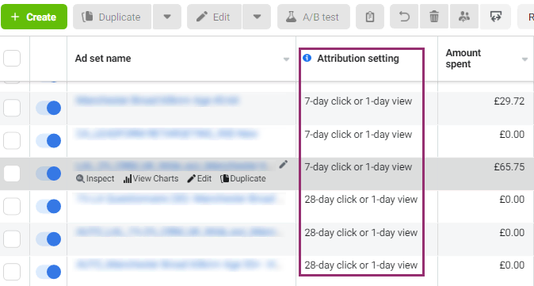534x286 pixels.
Task: Toggle the switch in the bottom row
Action: (x=48, y=272)
